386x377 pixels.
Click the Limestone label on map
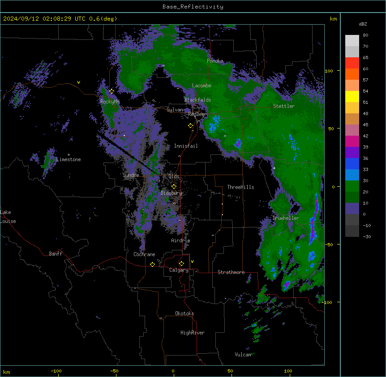(x=69, y=159)
